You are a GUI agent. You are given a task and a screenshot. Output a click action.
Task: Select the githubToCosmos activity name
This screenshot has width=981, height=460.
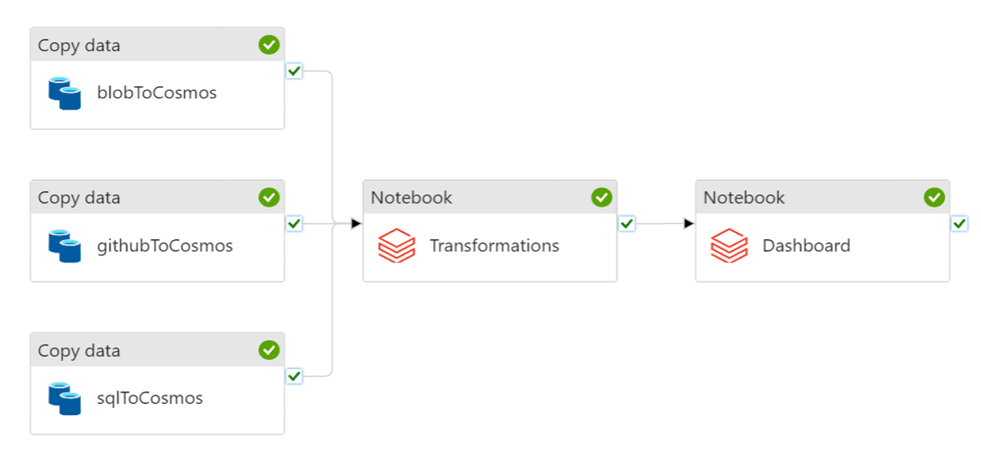tap(165, 246)
